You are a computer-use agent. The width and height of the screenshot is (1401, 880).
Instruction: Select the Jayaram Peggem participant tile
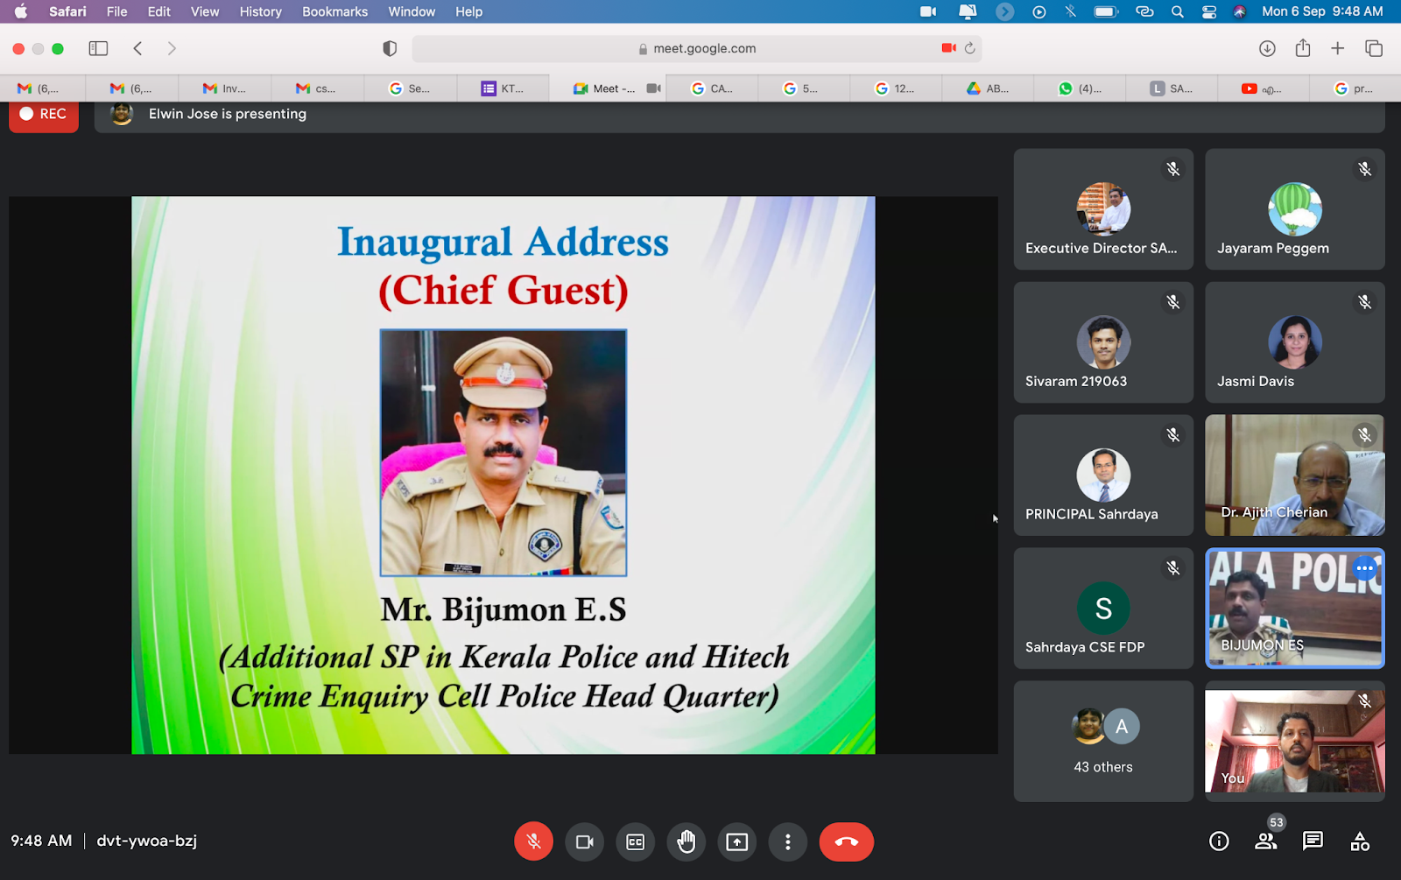pyautogui.click(x=1295, y=209)
